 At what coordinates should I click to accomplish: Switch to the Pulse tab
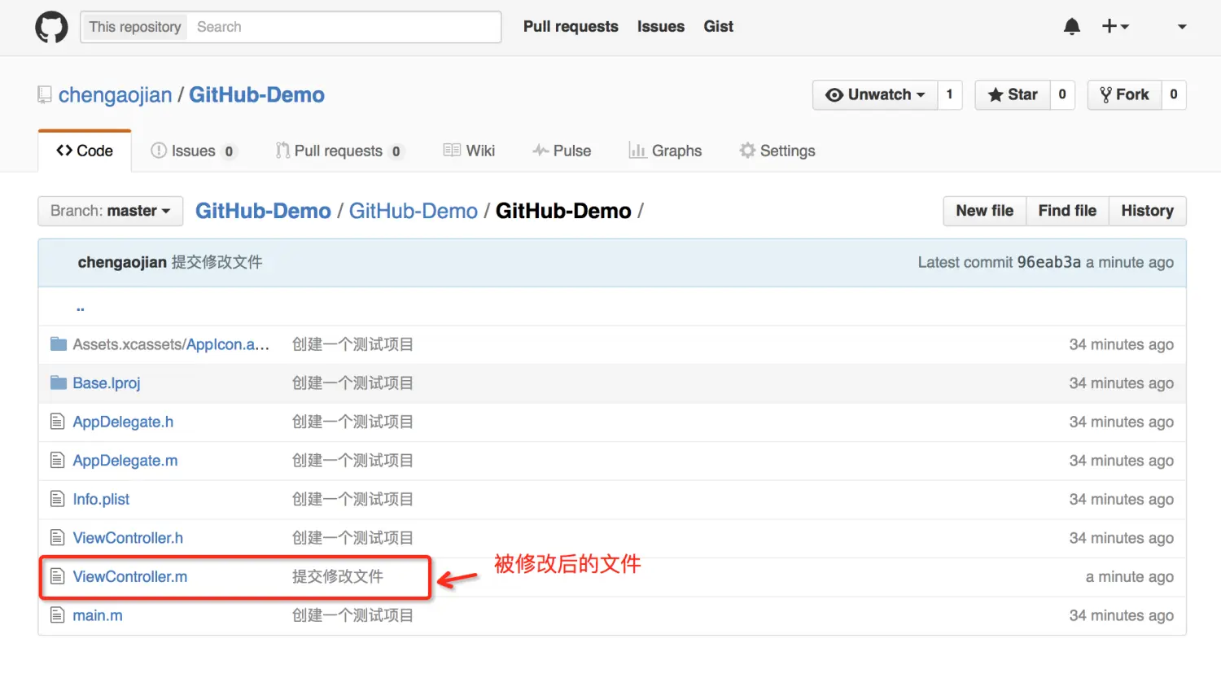click(x=562, y=151)
